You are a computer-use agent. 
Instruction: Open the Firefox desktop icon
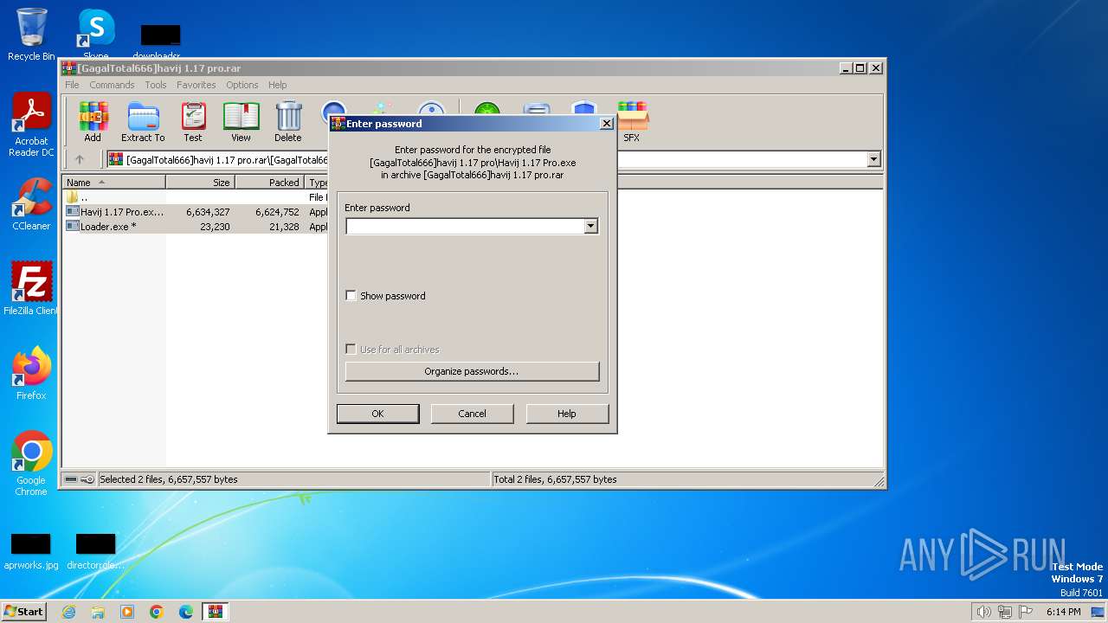point(31,374)
